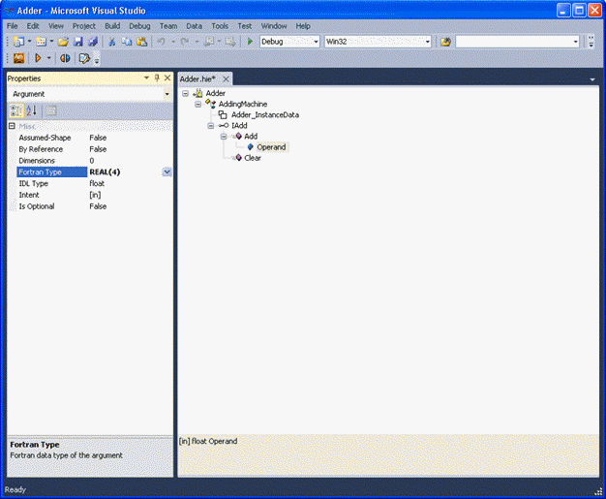Switch Properties to Categorized view

coord(15,111)
